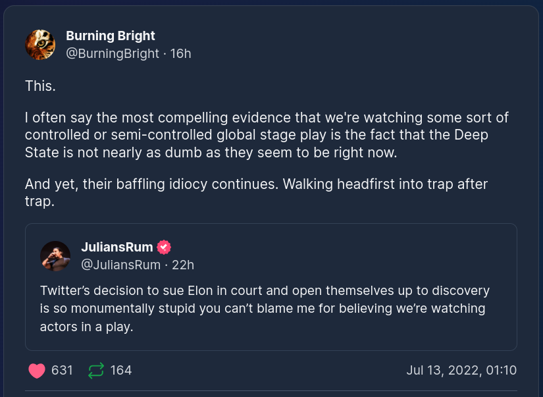Click the Burning Bright display name
The width and height of the screenshot is (543, 397).
tap(111, 36)
